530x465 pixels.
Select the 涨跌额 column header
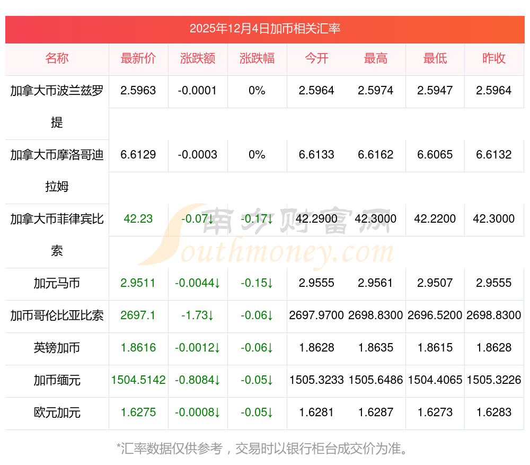click(x=198, y=59)
